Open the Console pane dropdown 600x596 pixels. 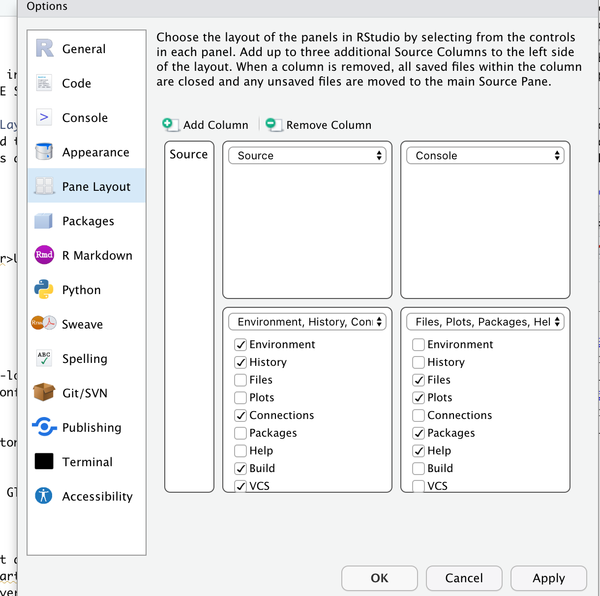(485, 155)
